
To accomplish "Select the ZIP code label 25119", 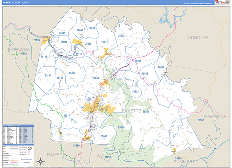I will 60,78.
